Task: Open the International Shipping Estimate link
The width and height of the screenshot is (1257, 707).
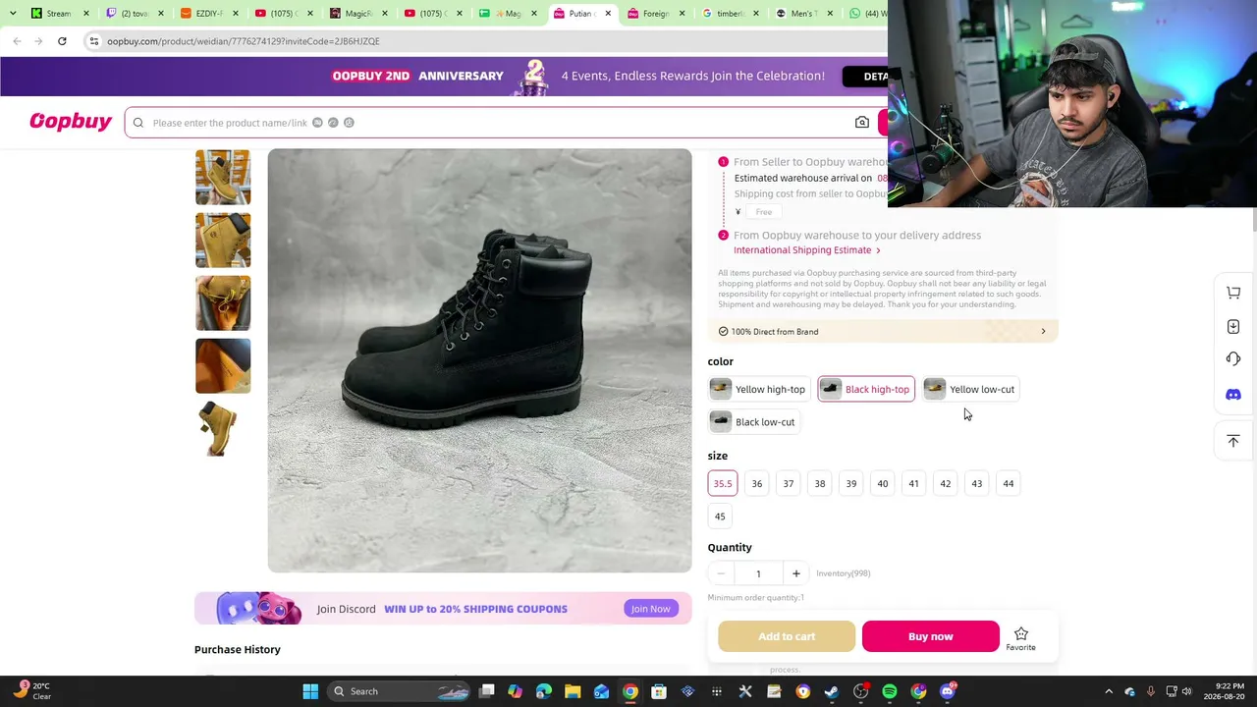Action: pos(806,250)
